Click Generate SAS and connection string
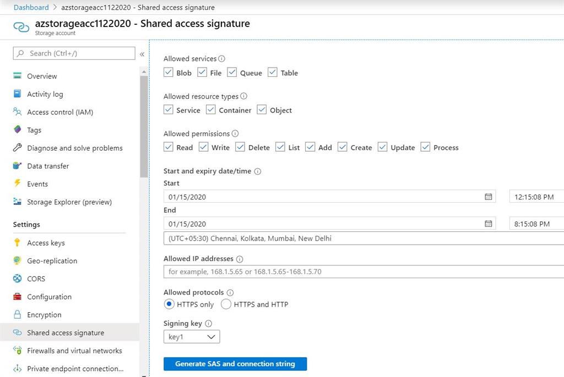 pos(235,363)
